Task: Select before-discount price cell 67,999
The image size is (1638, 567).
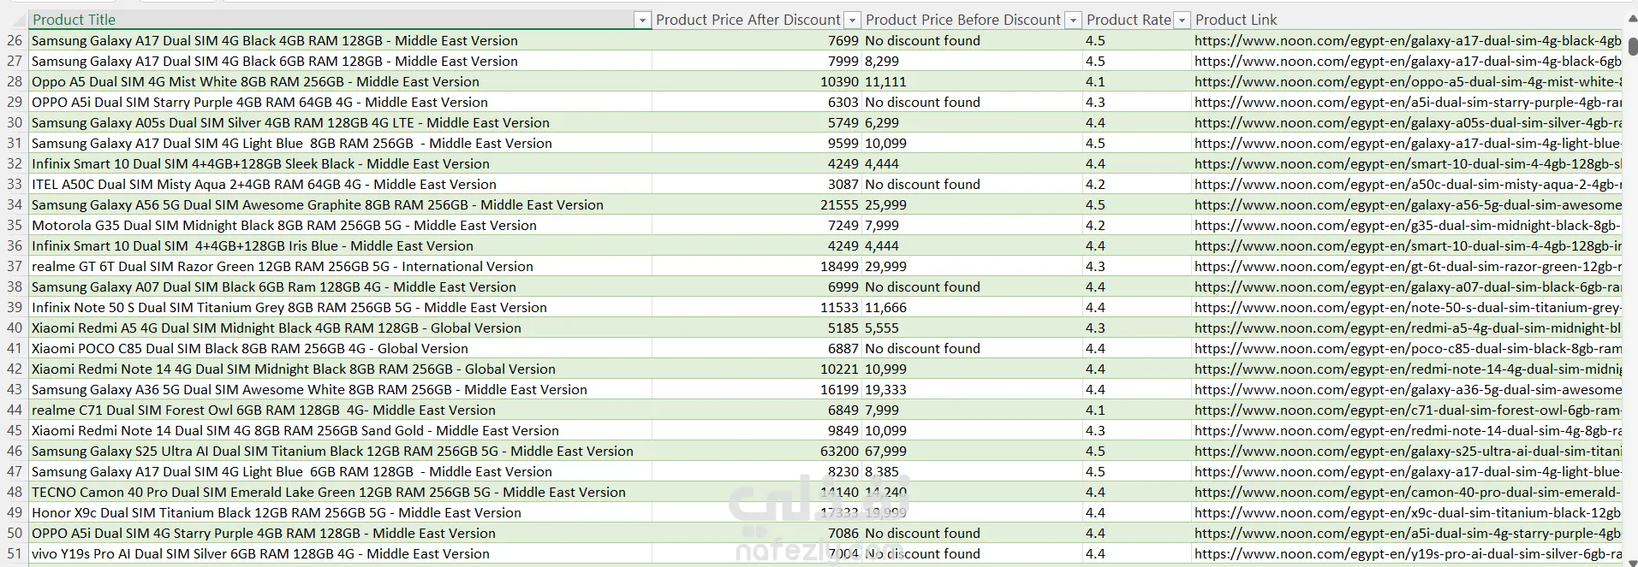Action: [x=972, y=451]
